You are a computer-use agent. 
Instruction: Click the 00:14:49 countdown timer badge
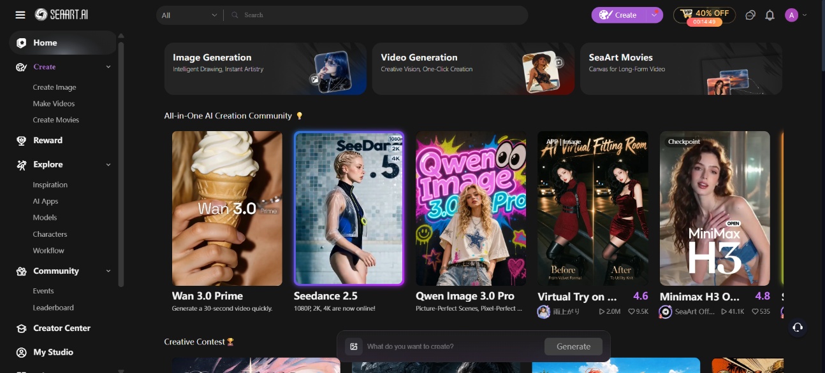tap(704, 22)
